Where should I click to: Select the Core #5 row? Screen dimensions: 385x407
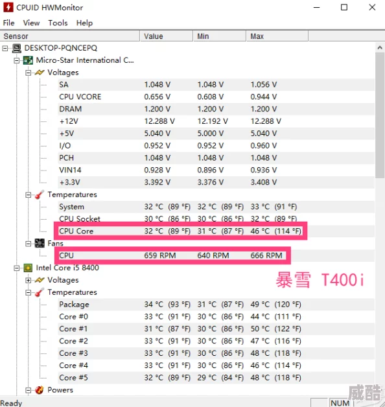216,377
